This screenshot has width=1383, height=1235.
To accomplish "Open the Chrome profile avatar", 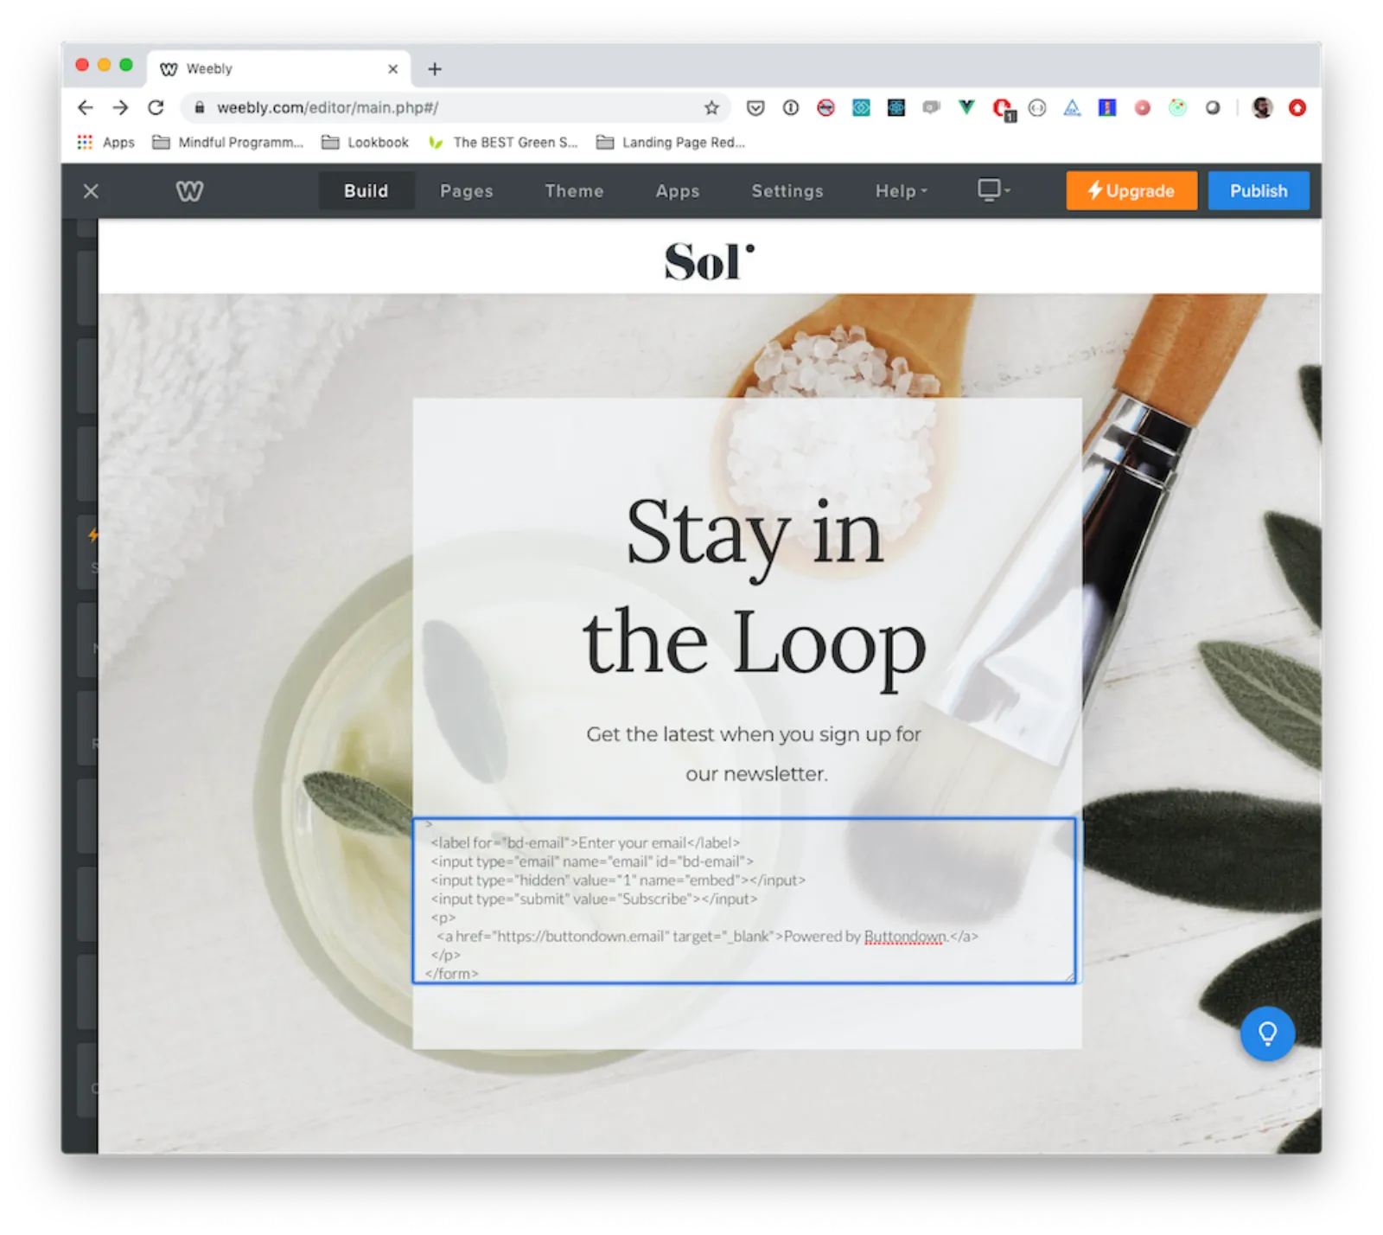I will [1262, 108].
